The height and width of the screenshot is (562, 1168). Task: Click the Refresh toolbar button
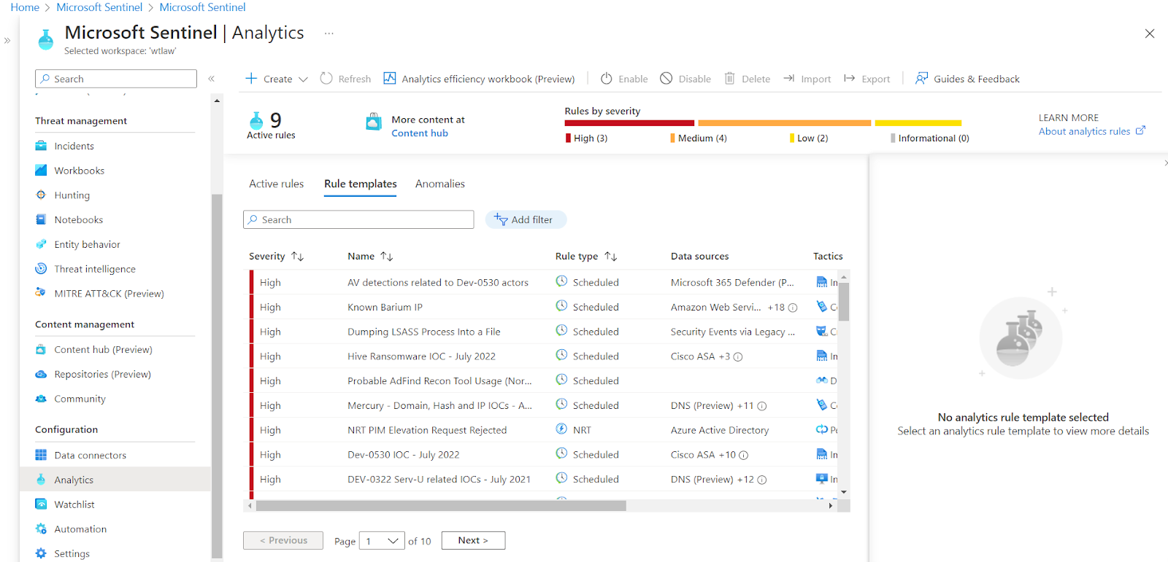point(345,79)
